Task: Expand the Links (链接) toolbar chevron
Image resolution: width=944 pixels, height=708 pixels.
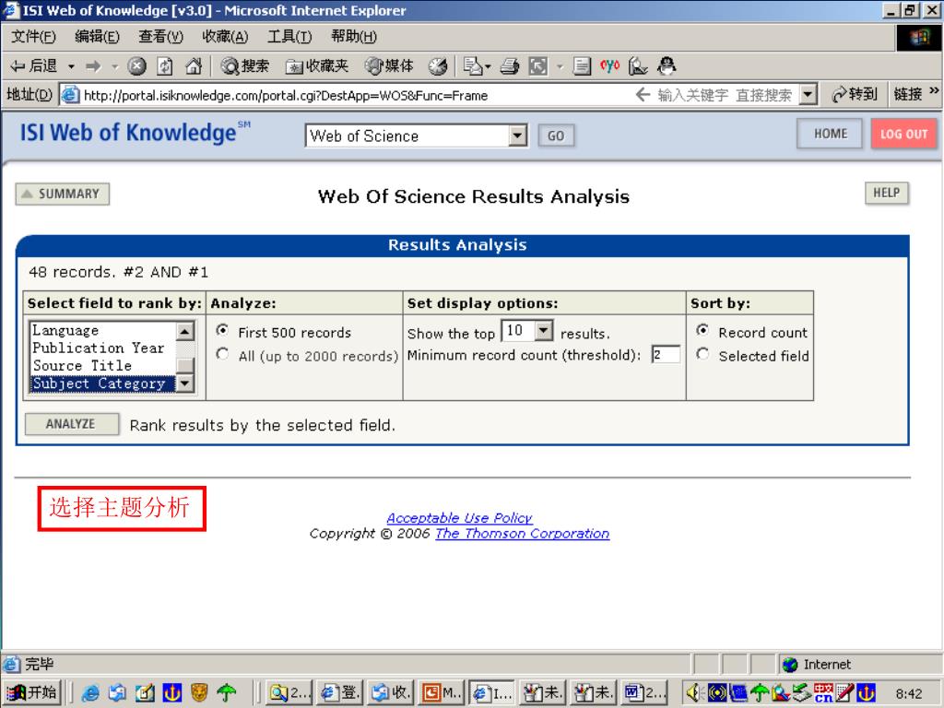Action: point(935,91)
